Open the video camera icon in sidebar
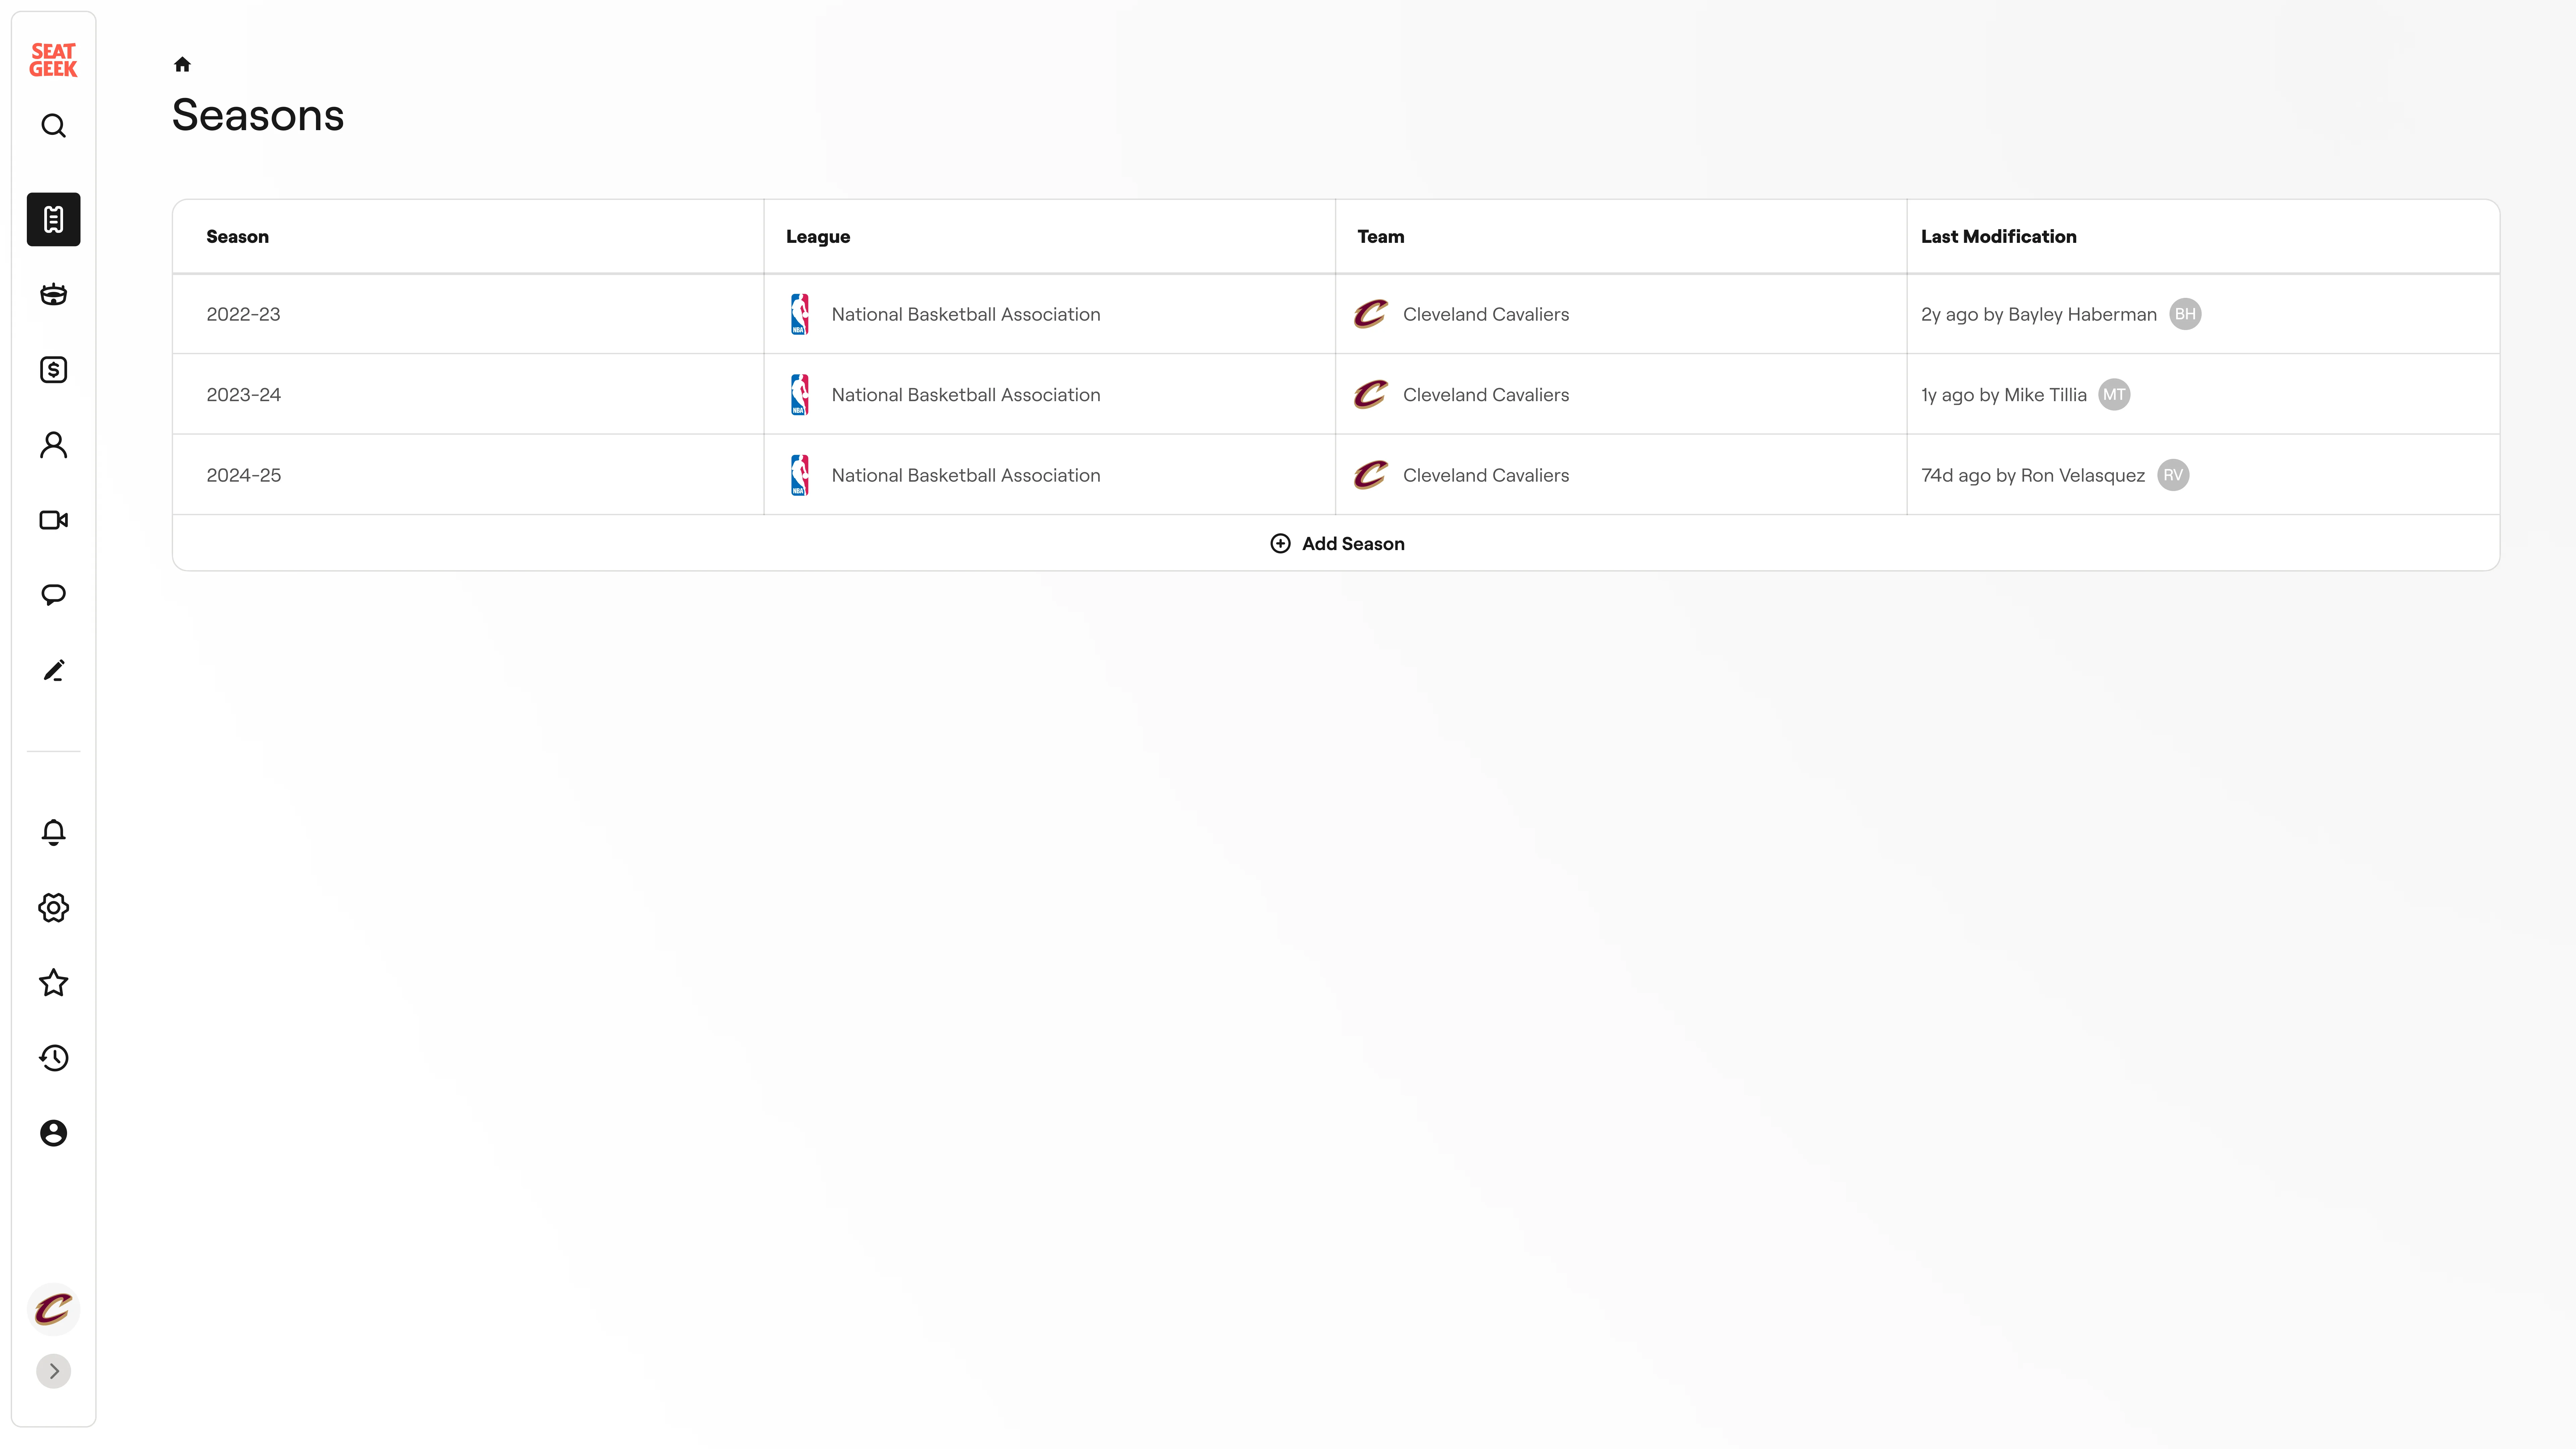Screen dimensions: 2576x1449 [x=54, y=520]
